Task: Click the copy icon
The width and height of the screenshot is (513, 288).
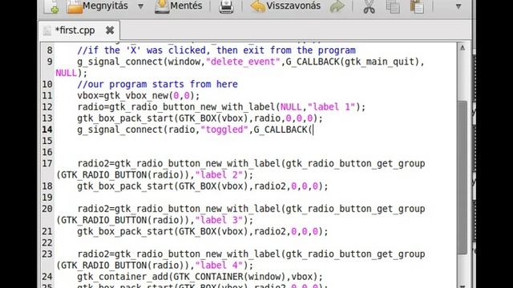Action: (x=393, y=6)
